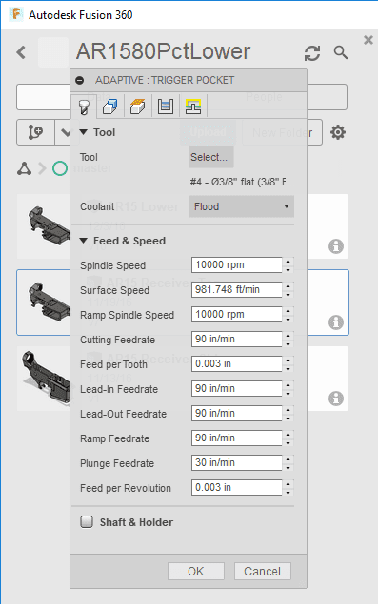Click the project hub triangle icon
This screenshot has height=604, width=378.
point(25,168)
